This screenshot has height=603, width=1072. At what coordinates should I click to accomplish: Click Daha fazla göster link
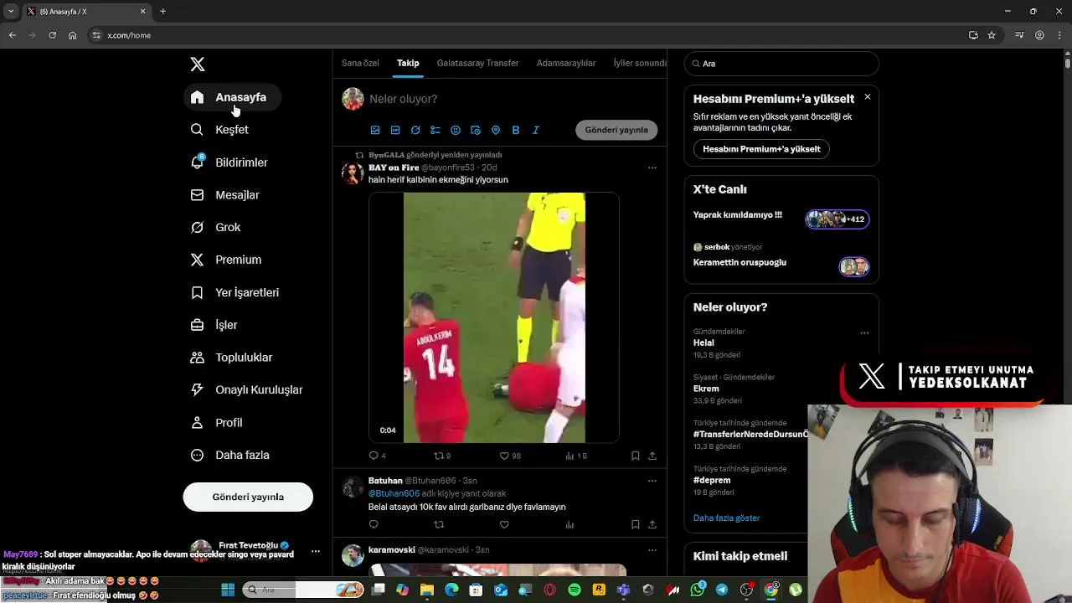[x=726, y=518]
